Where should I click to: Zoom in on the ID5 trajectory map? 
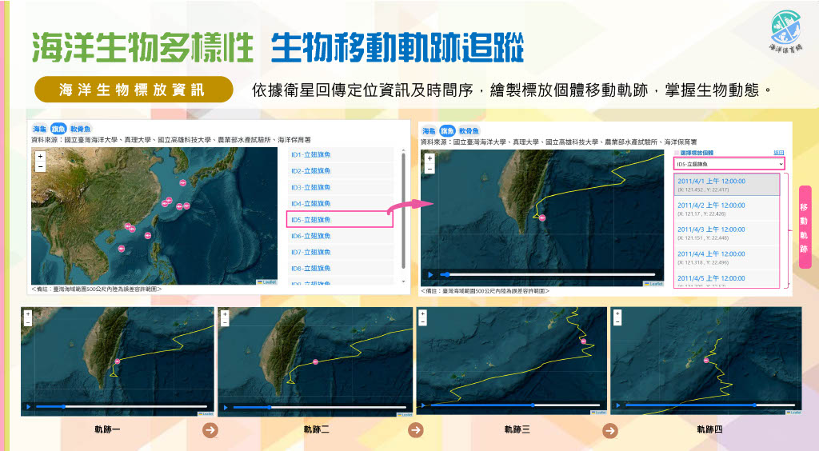[x=429, y=158]
